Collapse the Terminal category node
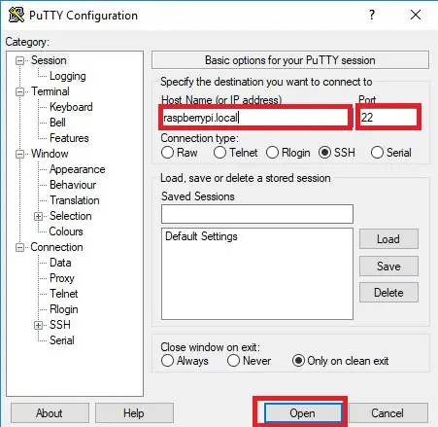This screenshot has height=427, width=438. pos(19,91)
